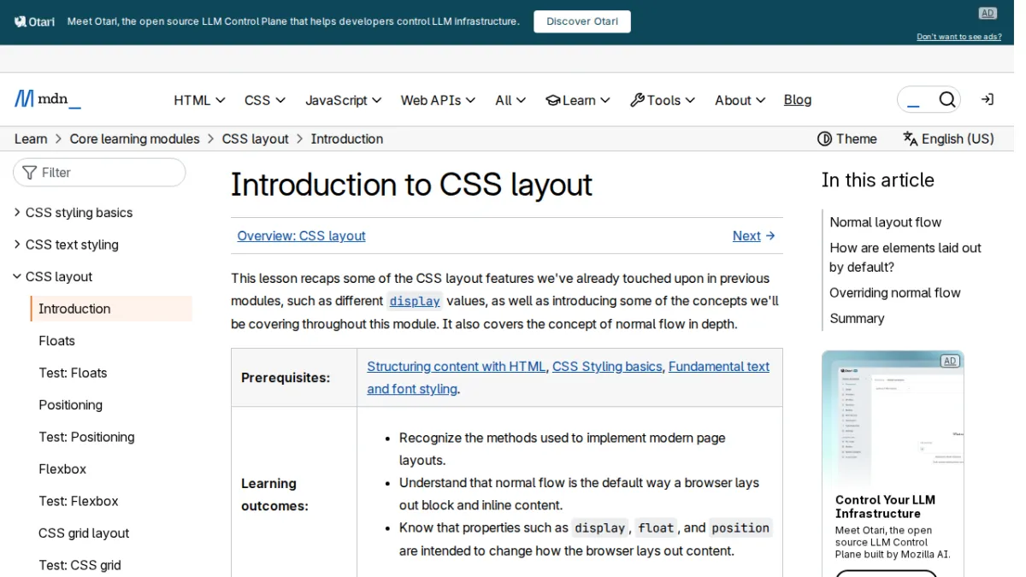Click Learn in the breadcrumb
This screenshot has height=577, width=1026.
pos(31,138)
